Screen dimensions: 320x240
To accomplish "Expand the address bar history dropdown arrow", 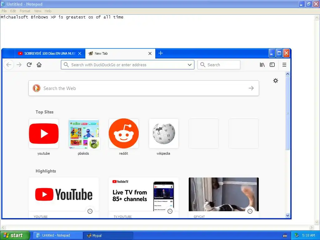I will [190, 65].
